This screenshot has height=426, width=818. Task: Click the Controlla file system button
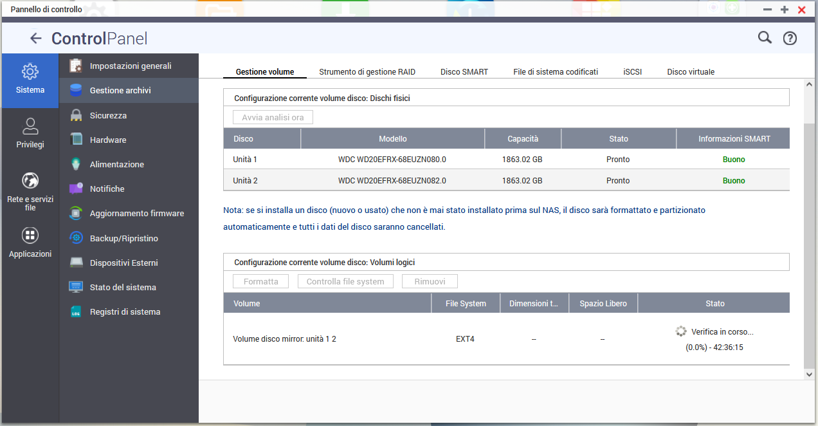(x=345, y=282)
